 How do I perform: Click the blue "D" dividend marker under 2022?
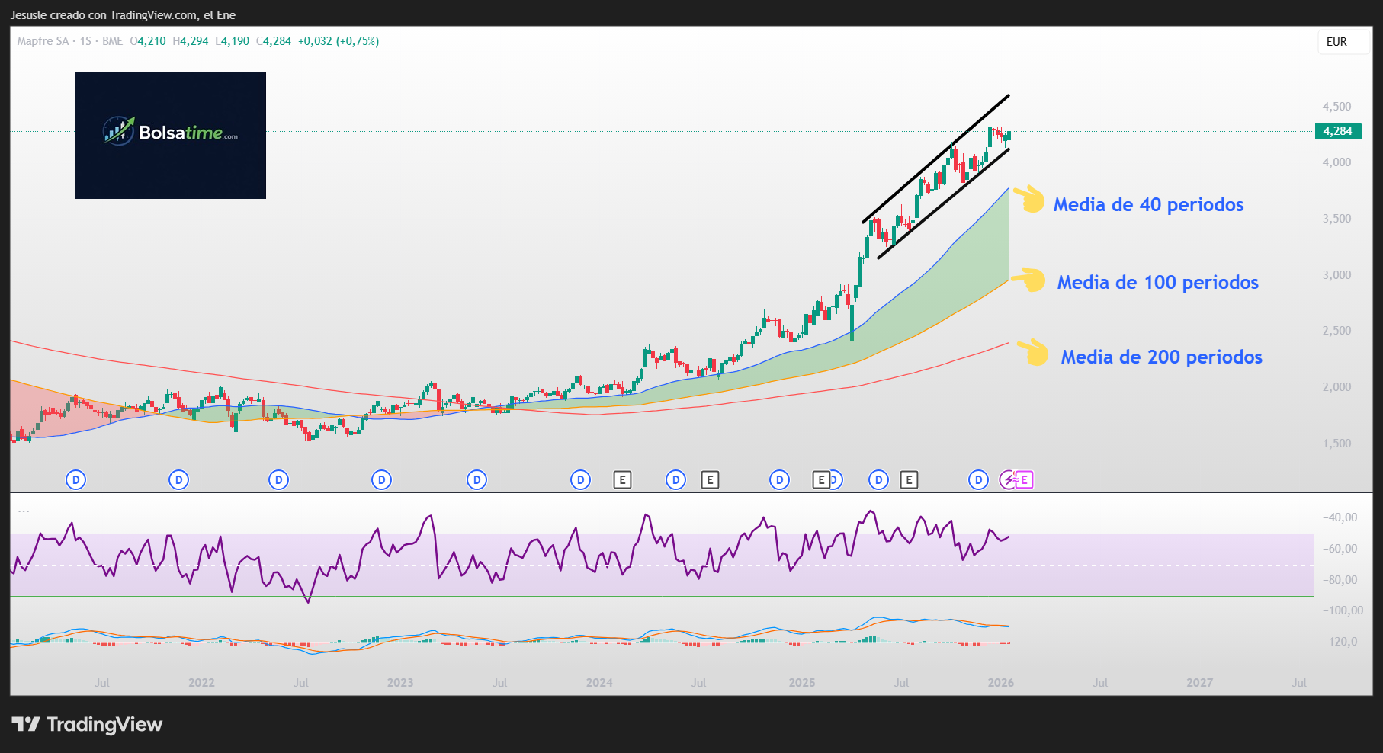(x=178, y=480)
